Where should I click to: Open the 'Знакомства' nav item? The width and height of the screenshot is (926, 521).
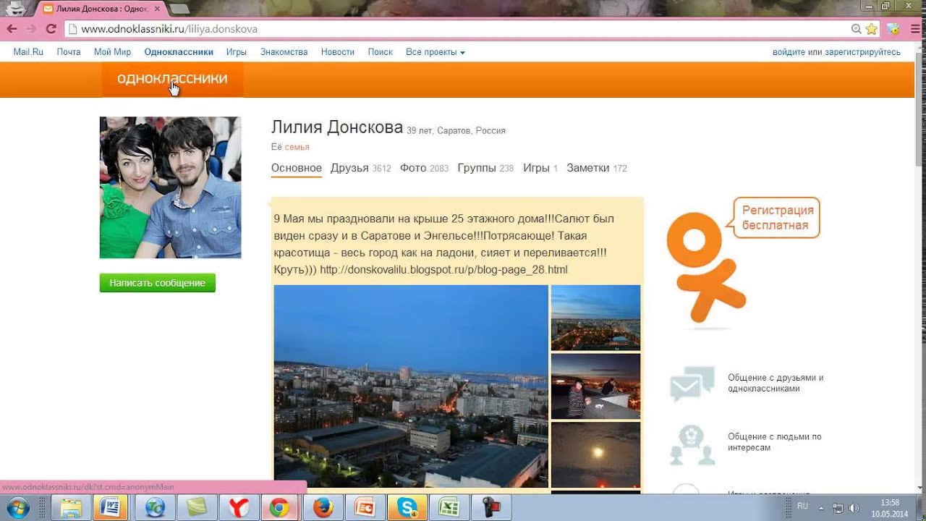point(284,52)
